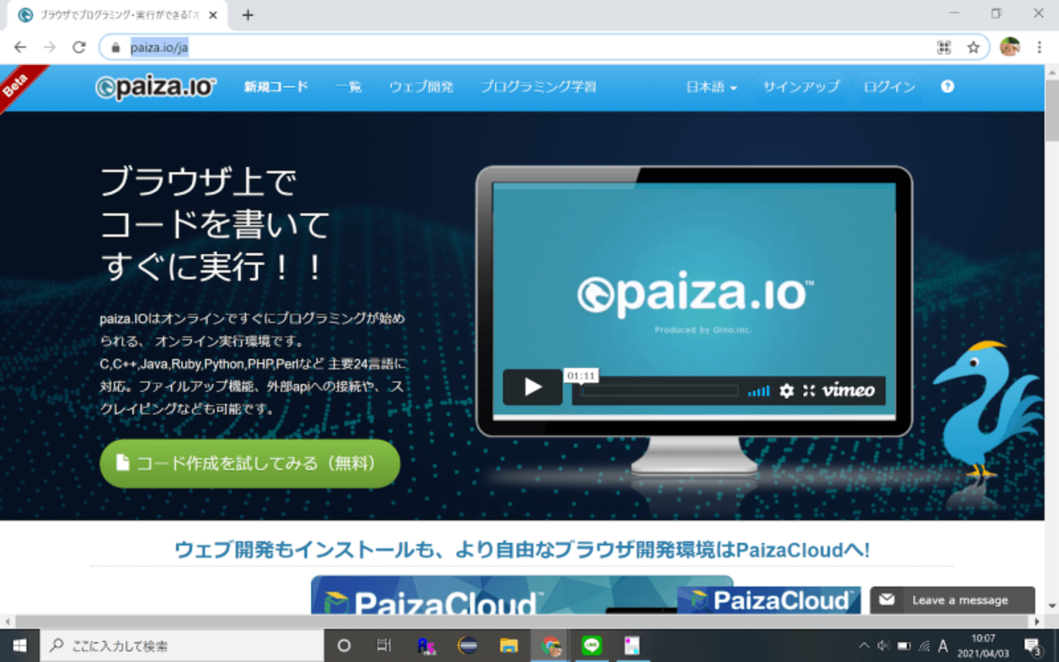Click the Vimeo logo on the video
The image size is (1059, 662).
coord(849,391)
